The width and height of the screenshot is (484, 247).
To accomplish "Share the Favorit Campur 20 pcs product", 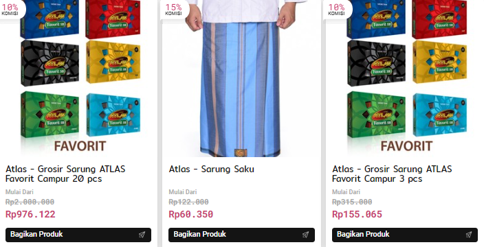I will coord(78,235).
